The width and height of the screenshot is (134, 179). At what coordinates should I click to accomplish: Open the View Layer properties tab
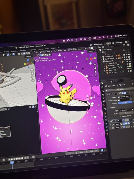[104, 98]
